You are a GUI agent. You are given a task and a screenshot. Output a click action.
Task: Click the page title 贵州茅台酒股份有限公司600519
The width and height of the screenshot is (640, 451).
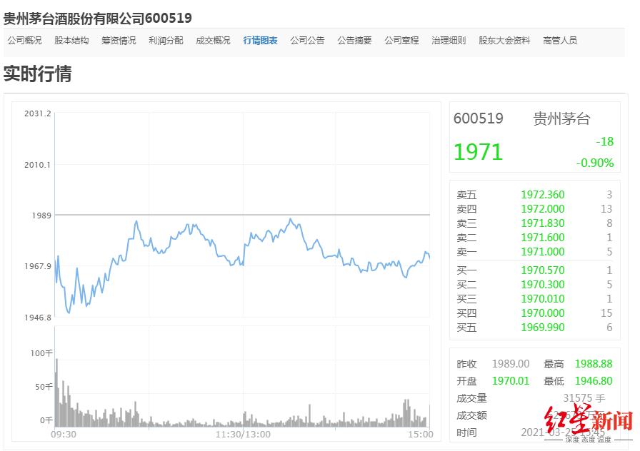point(98,19)
